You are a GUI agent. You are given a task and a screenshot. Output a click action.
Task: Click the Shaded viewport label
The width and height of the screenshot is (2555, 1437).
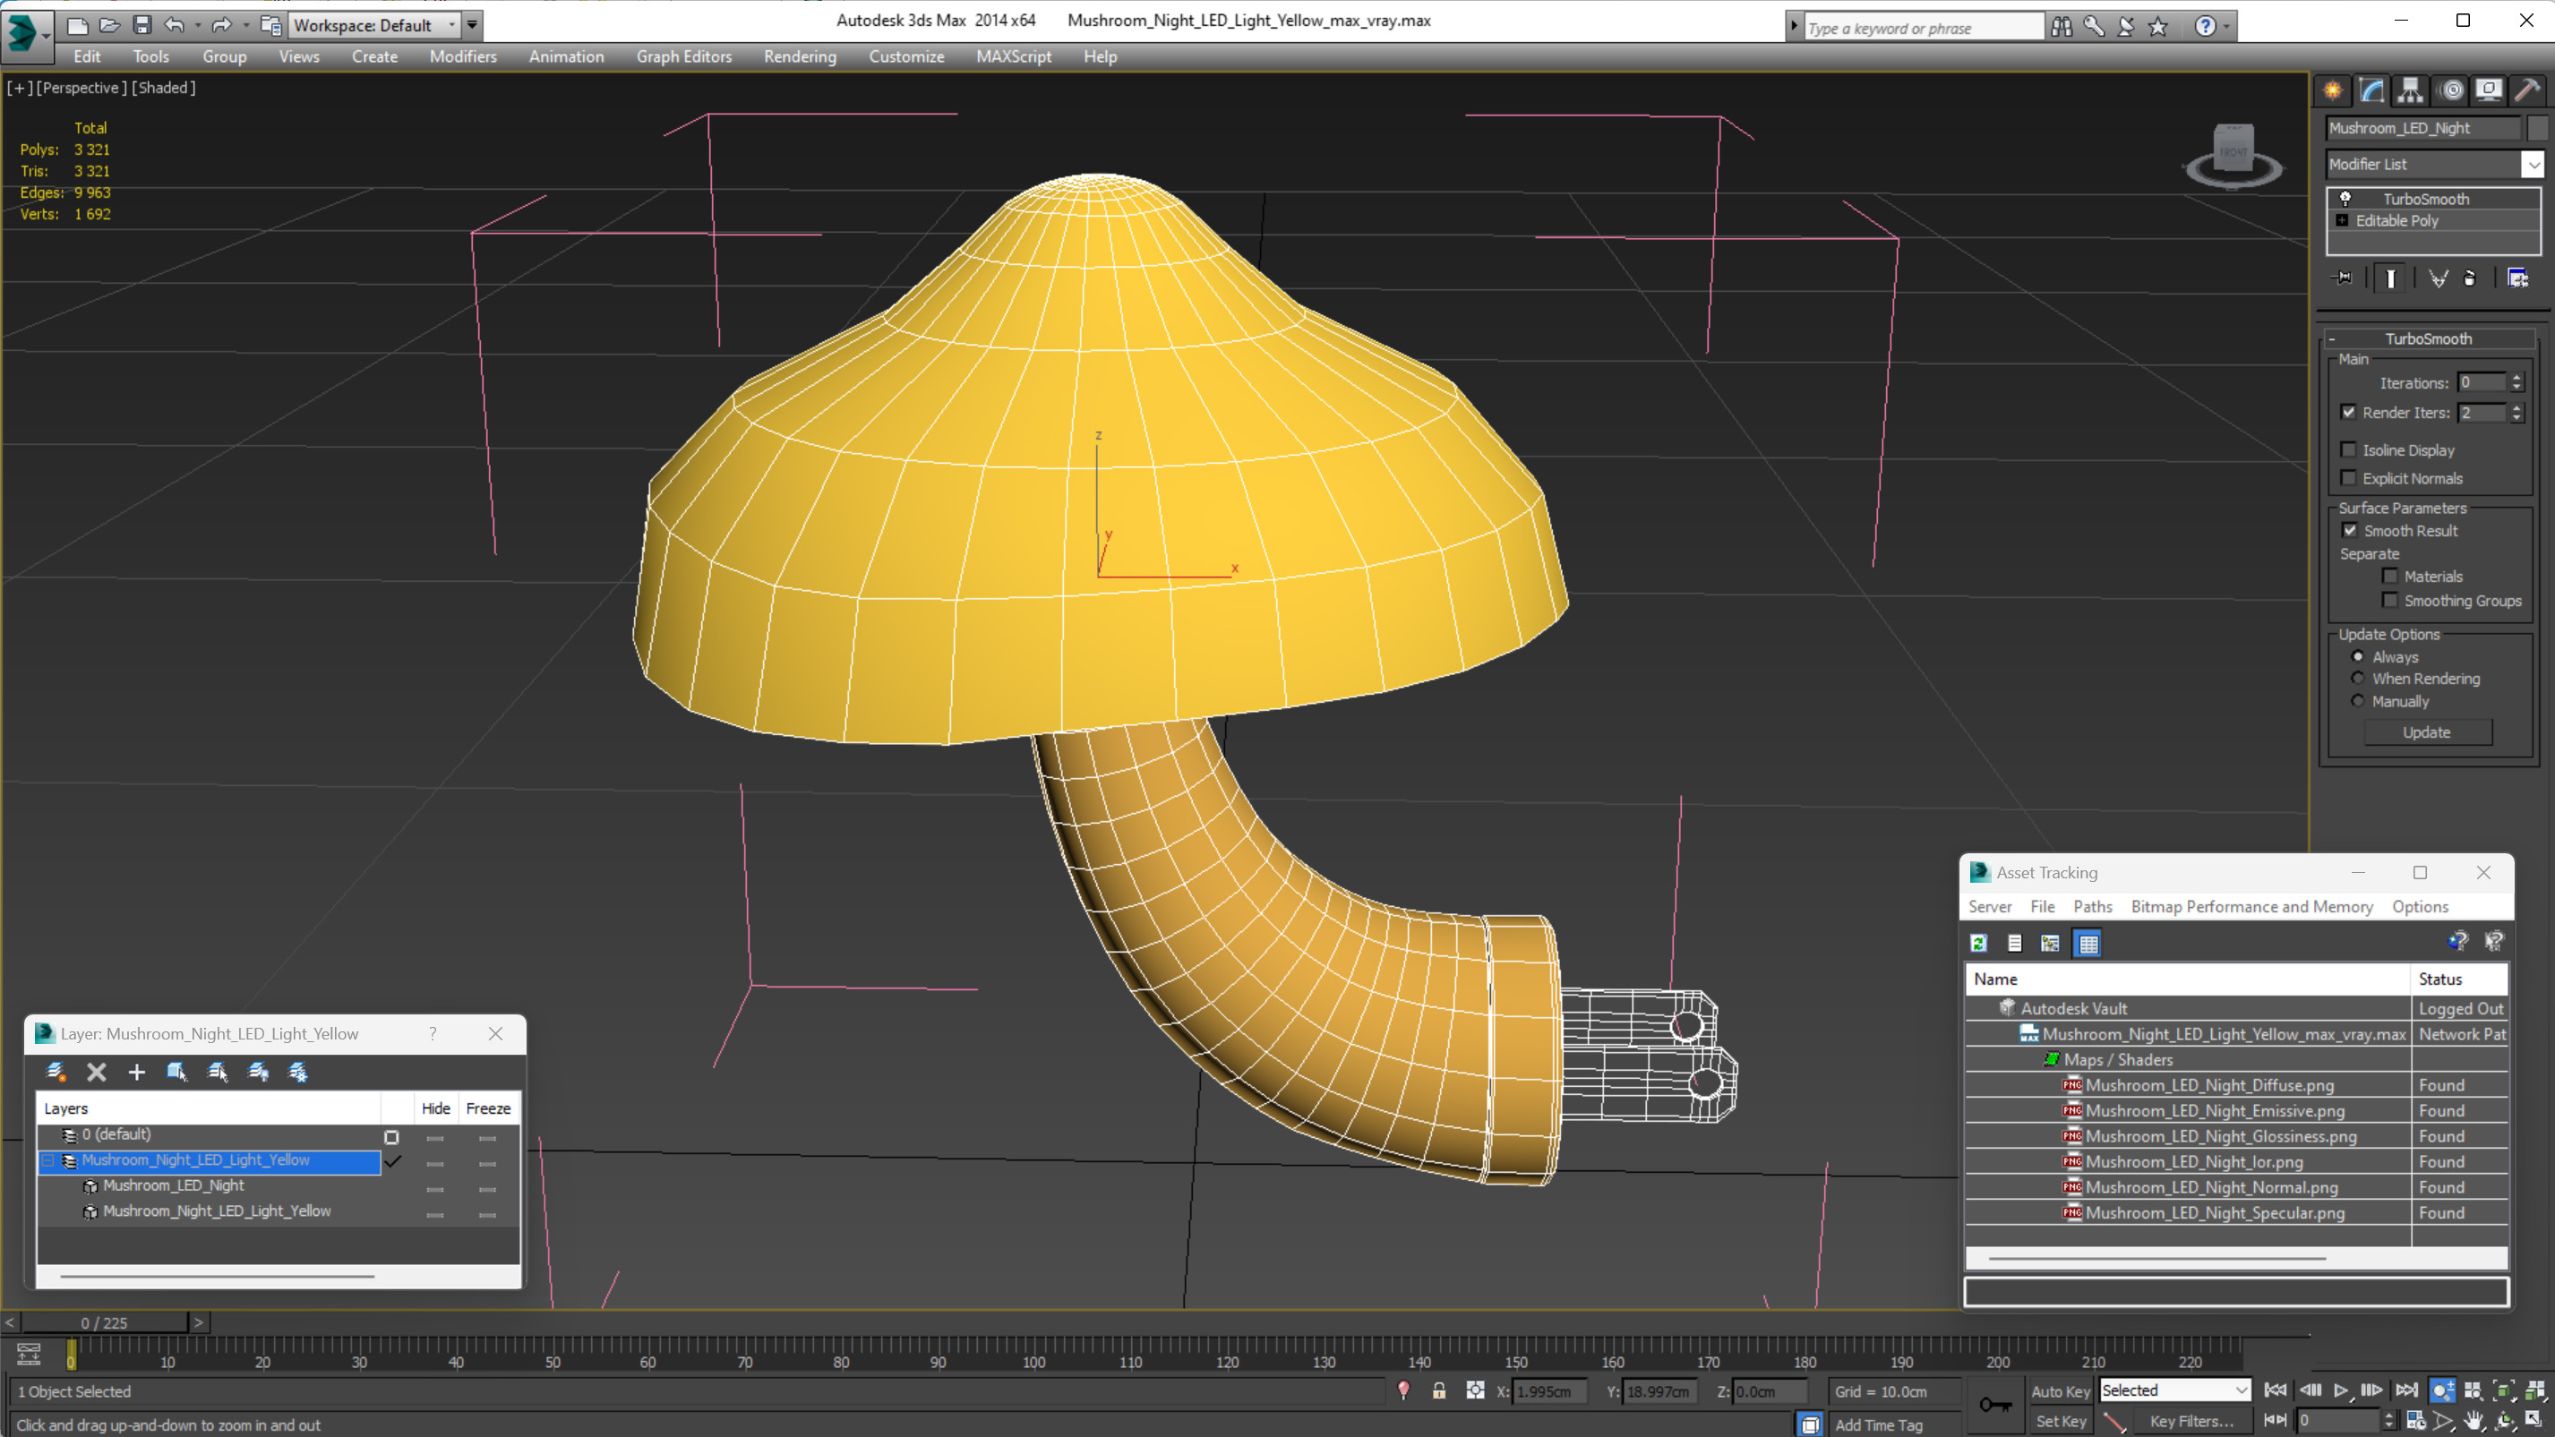click(x=164, y=87)
